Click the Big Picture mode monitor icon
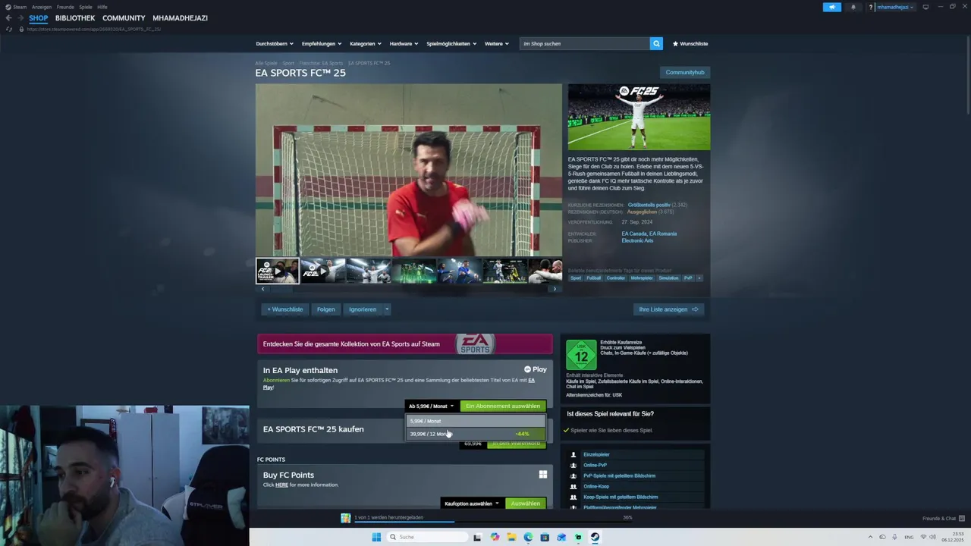Image resolution: width=971 pixels, height=546 pixels. point(925,7)
